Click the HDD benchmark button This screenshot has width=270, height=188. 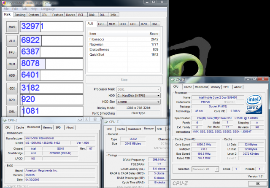(x=12, y=75)
